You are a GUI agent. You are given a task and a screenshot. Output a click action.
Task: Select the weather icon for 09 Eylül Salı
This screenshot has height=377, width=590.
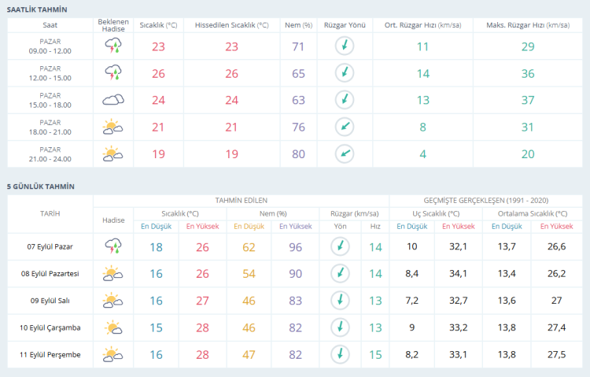(x=113, y=301)
